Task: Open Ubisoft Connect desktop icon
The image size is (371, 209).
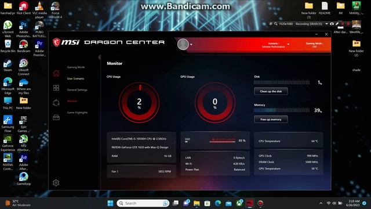Action: click(x=24, y=67)
